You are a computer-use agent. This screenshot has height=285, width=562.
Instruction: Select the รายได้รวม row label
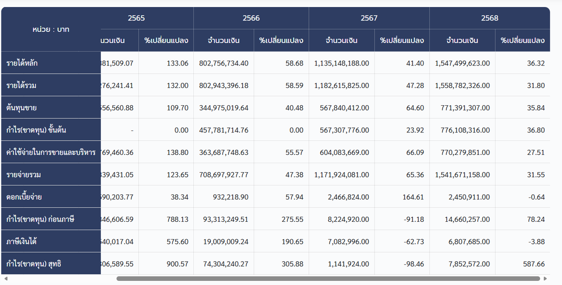(51, 85)
